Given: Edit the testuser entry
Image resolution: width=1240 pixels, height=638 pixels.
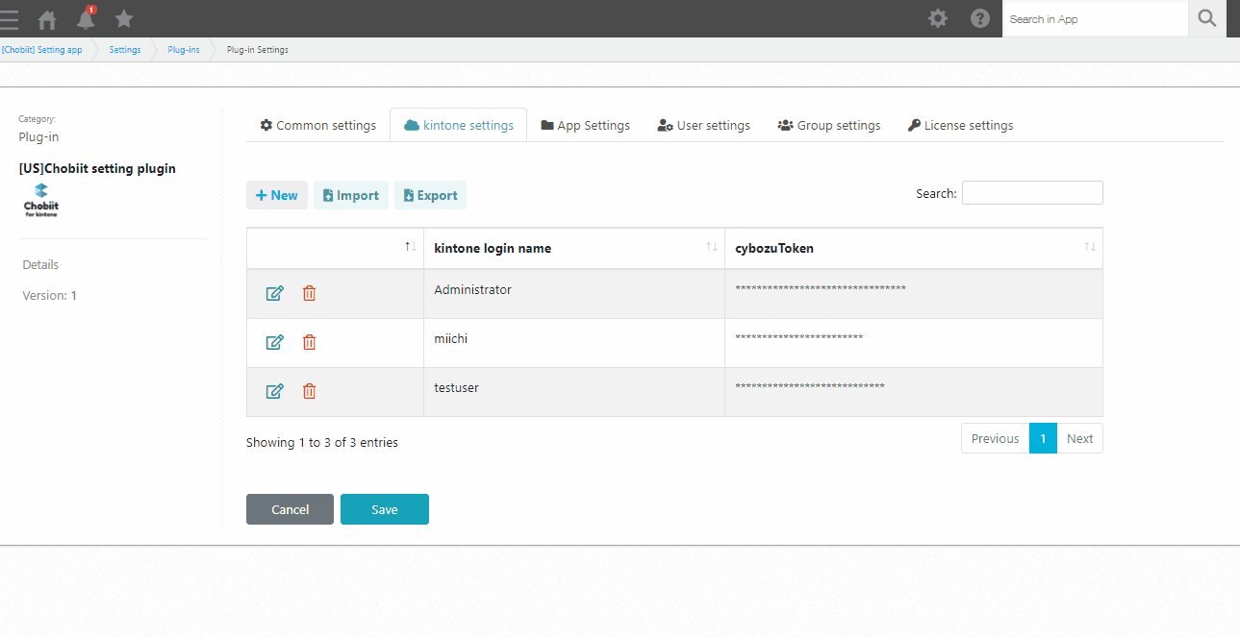Looking at the screenshot, I should coord(274,391).
